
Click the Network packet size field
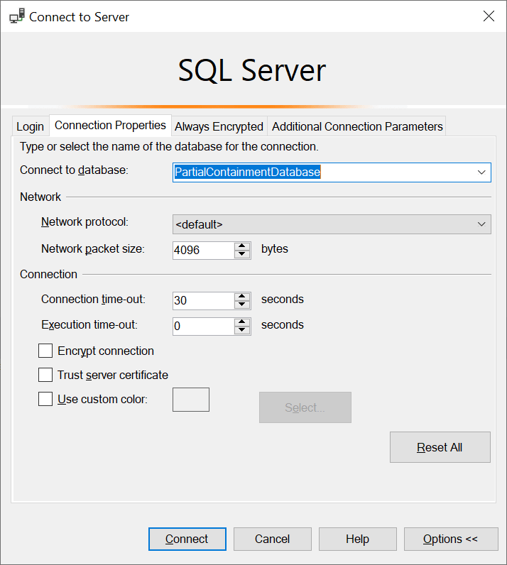pyautogui.click(x=203, y=250)
